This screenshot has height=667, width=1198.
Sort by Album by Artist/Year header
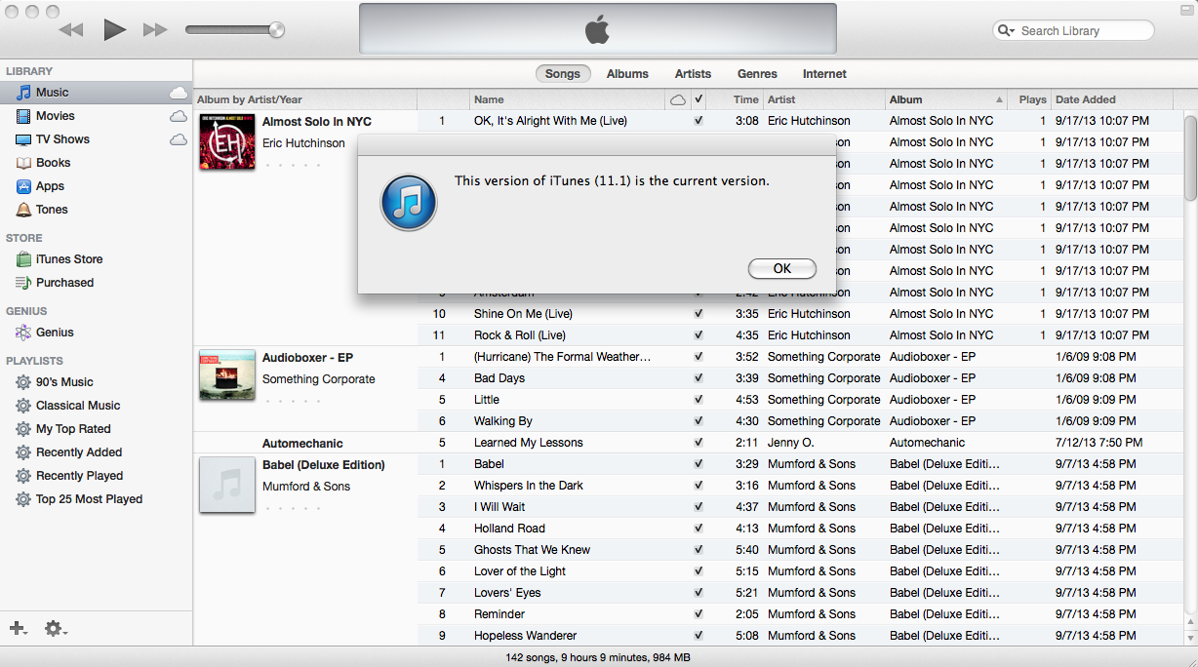click(x=305, y=99)
